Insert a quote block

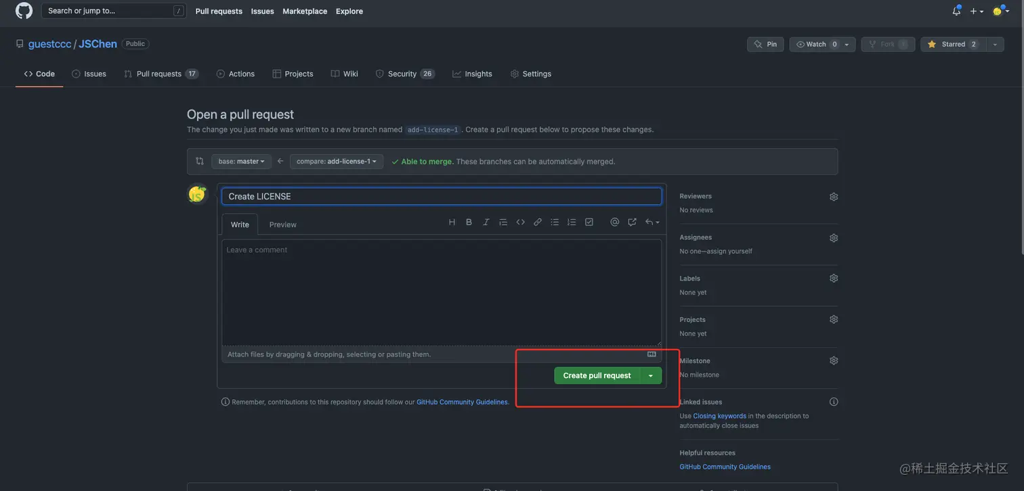(x=503, y=222)
